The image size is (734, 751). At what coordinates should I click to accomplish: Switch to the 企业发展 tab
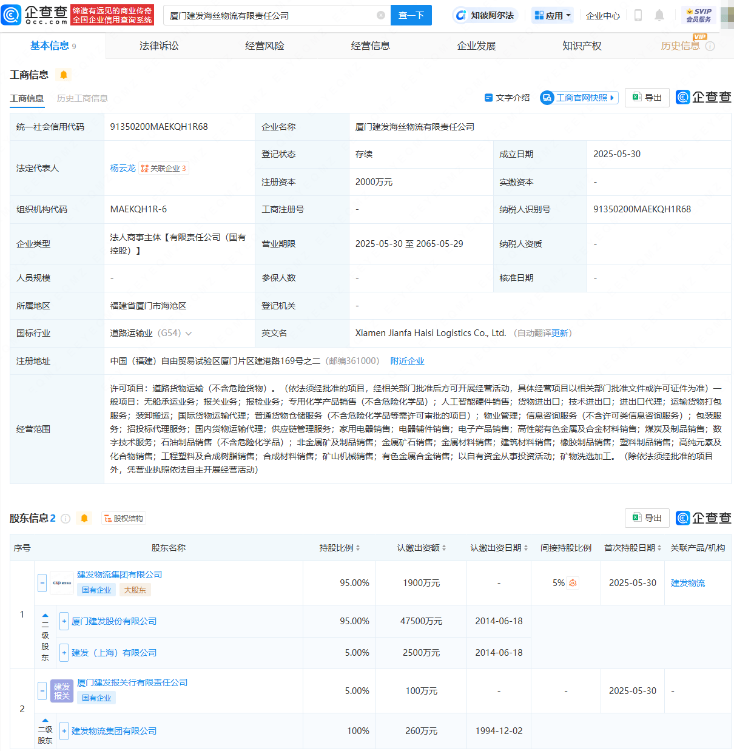click(x=476, y=46)
